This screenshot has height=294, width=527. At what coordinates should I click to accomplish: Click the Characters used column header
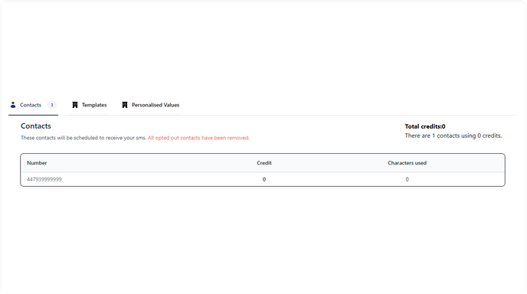[x=407, y=163]
